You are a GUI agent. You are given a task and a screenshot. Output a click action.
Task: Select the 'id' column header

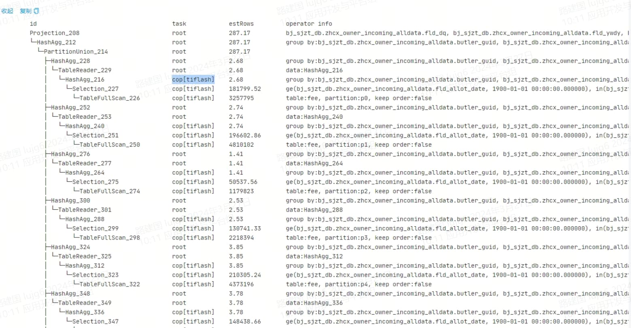(33, 24)
